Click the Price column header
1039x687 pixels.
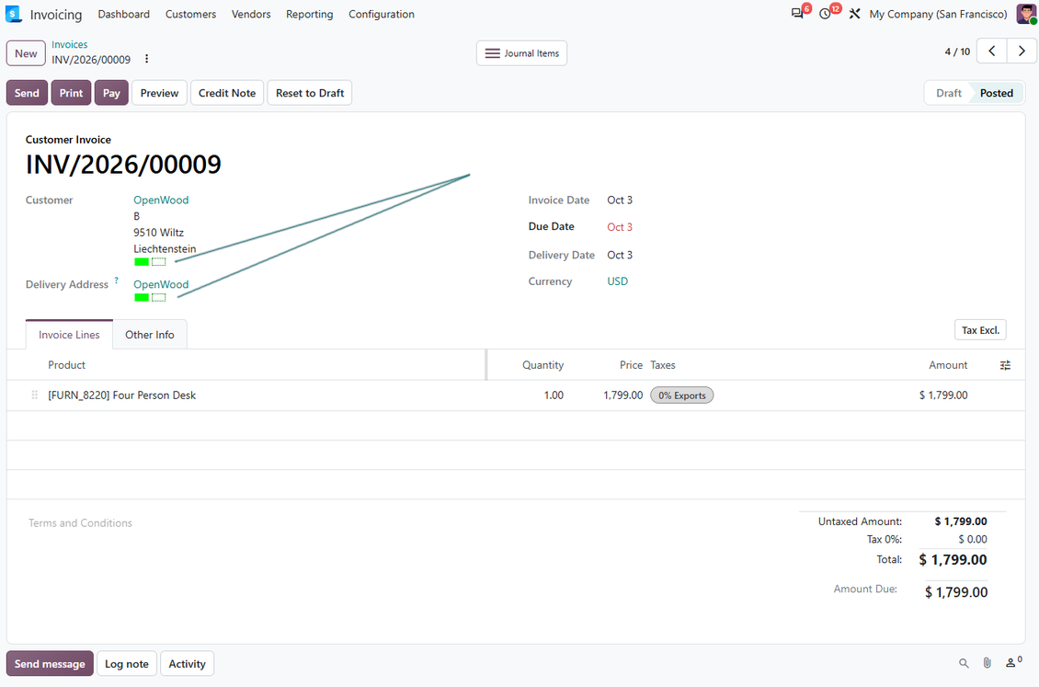tap(631, 365)
